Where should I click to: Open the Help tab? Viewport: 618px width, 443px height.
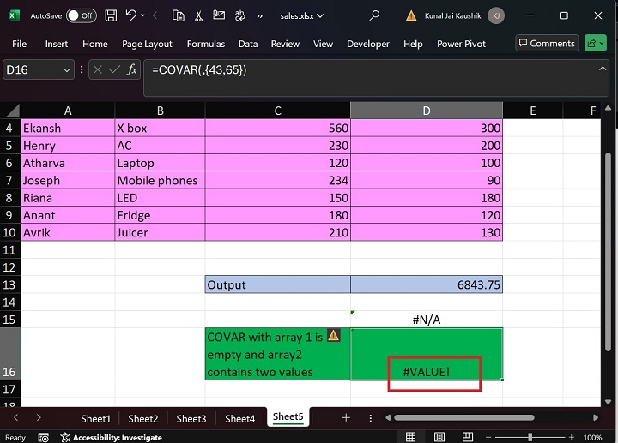(413, 44)
